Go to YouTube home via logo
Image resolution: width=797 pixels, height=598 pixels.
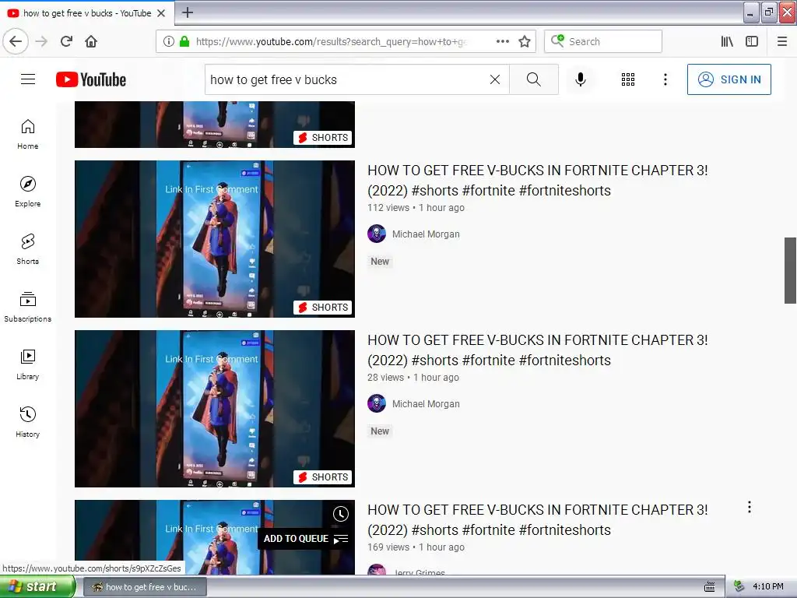point(91,79)
